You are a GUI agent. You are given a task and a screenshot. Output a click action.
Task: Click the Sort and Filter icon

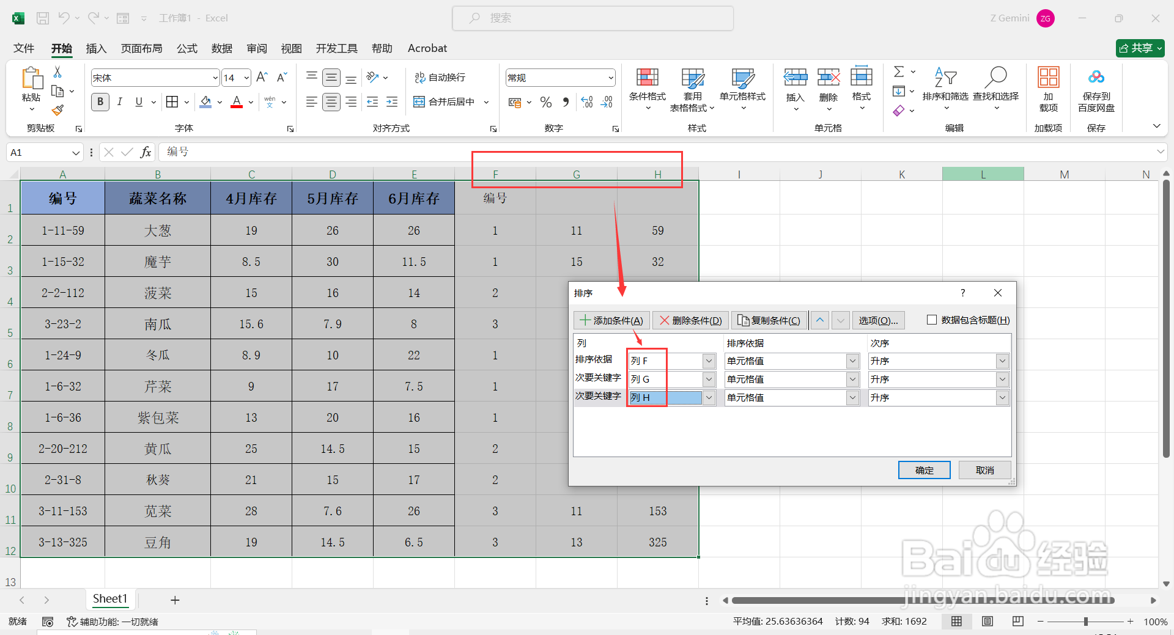[x=945, y=78]
